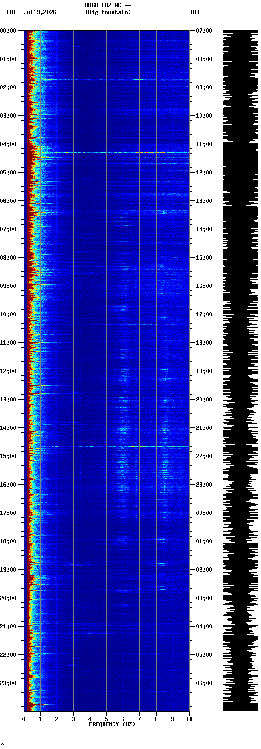Click the UTC '18:00' time label

[204, 343]
